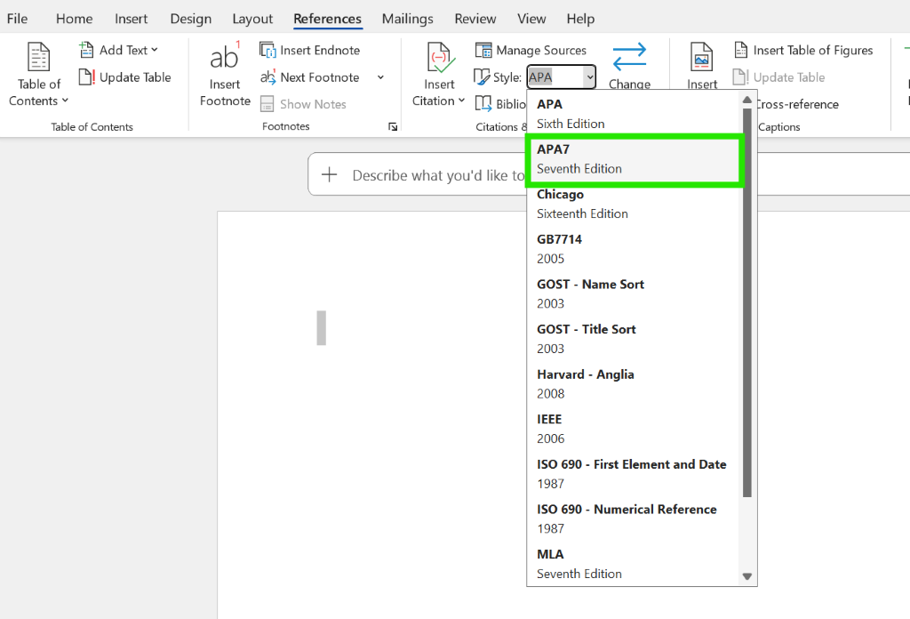Select IEEE 2006 style
The height and width of the screenshot is (619, 910).
[635, 429]
